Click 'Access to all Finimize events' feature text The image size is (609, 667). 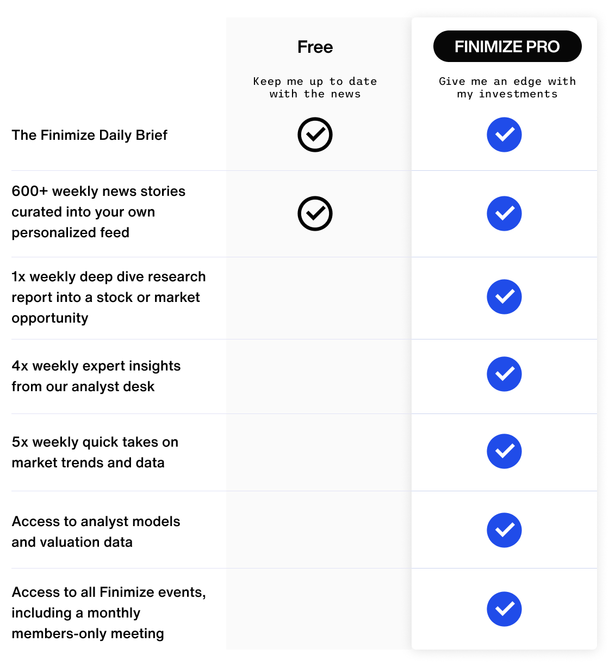click(x=108, y=613)
